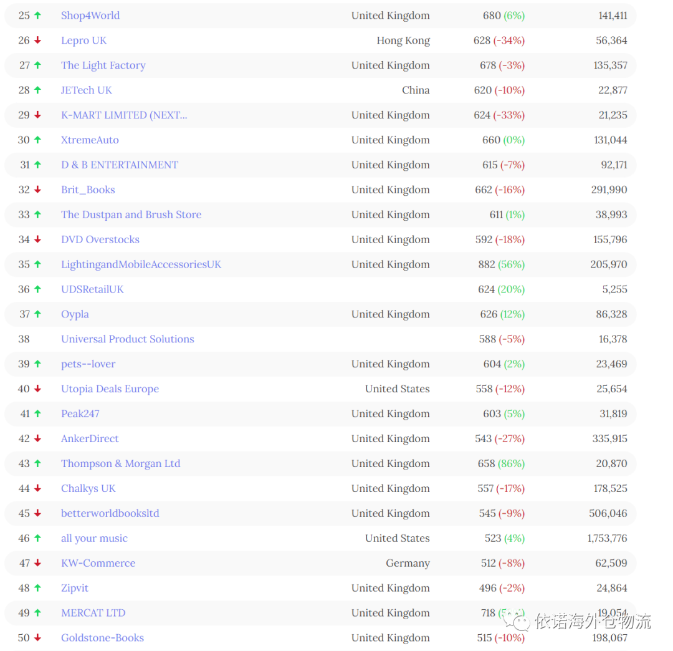Open the pets--lover seller link
This screenshot has width=673, height=651.
click(x=88, y=364)
